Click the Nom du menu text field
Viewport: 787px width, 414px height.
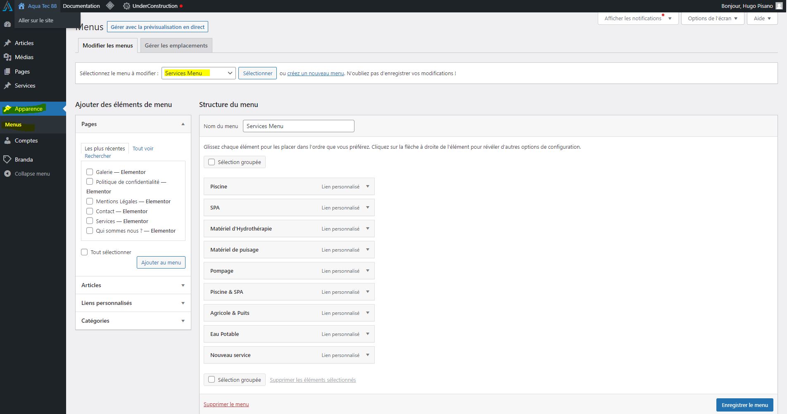tap(298, 126)
